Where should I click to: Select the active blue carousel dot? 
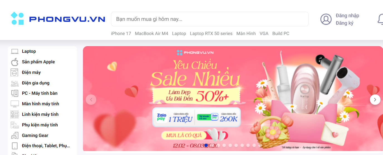tap(206, 145)
